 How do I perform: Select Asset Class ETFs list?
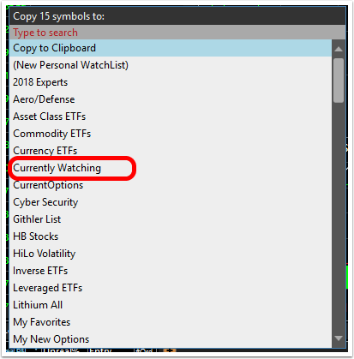(x=171, y=117)
